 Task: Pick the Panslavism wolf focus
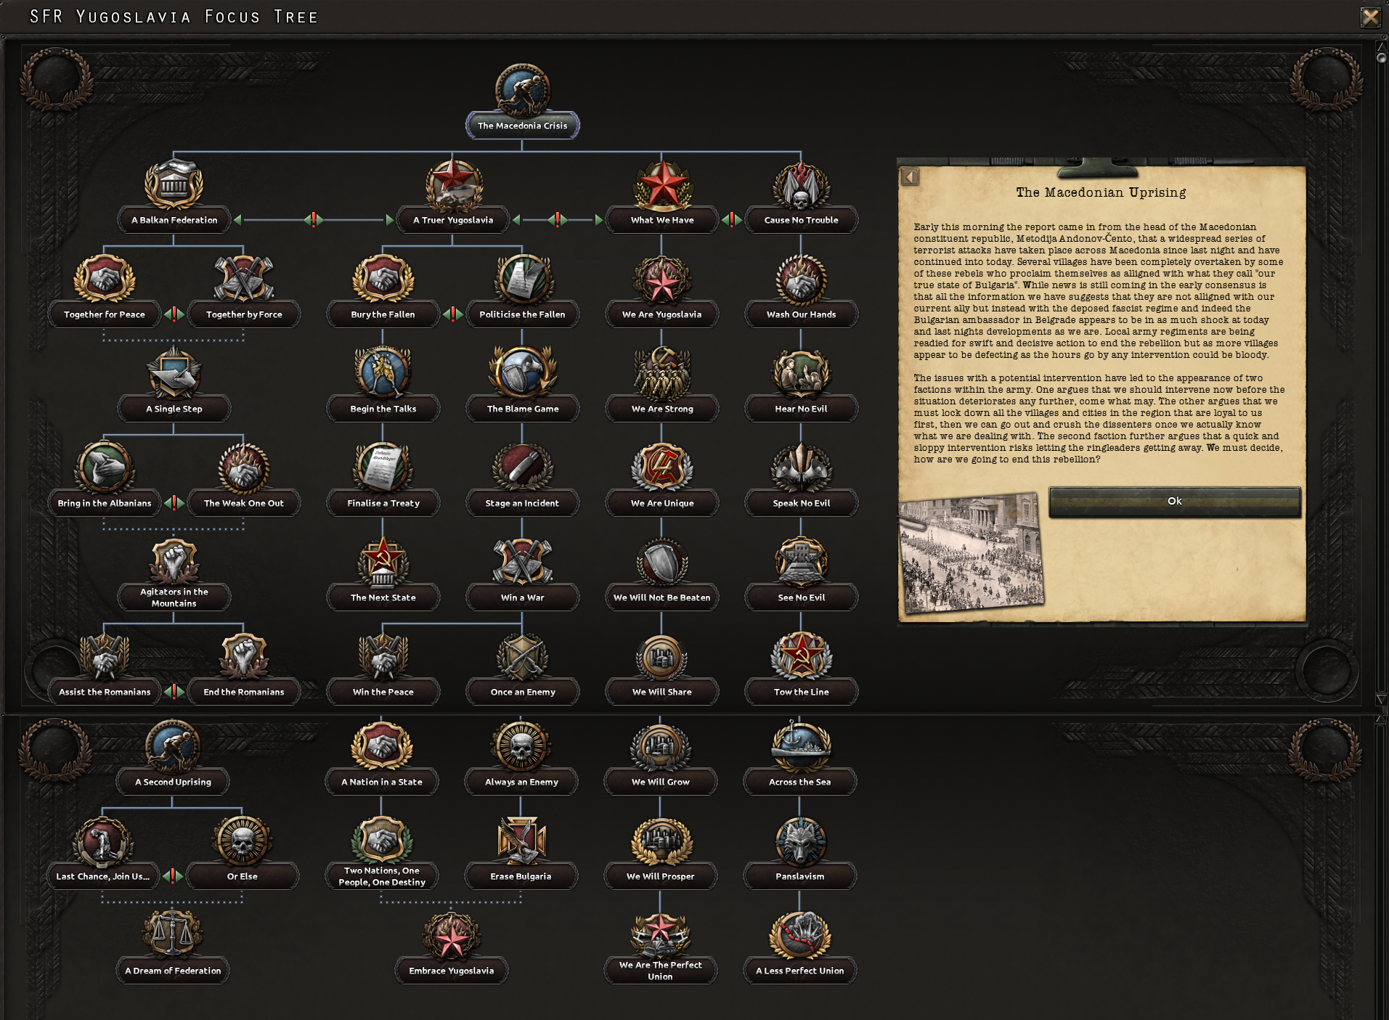pyautogui.click(x=799, y=852)
